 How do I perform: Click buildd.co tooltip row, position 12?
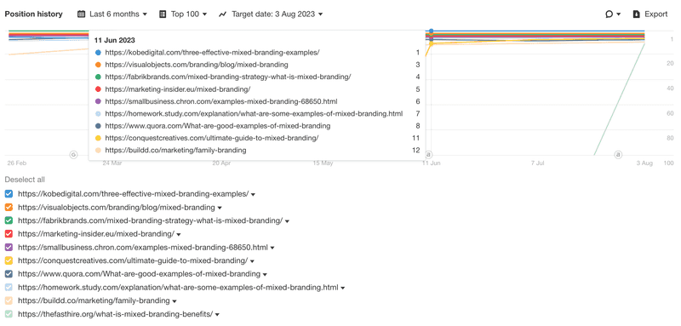(x=257, y=150)
